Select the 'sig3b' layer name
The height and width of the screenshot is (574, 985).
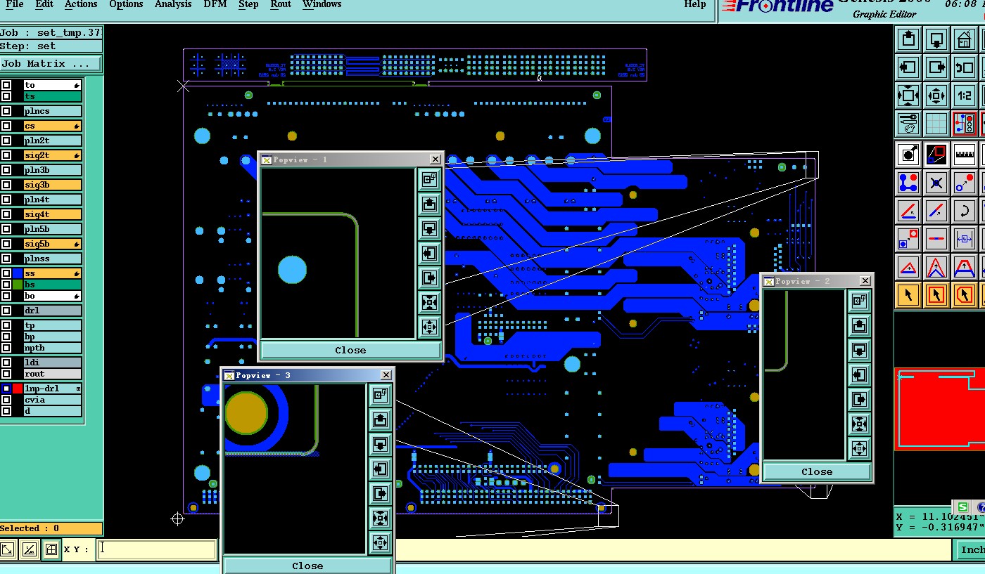click(x=53, y=185)
